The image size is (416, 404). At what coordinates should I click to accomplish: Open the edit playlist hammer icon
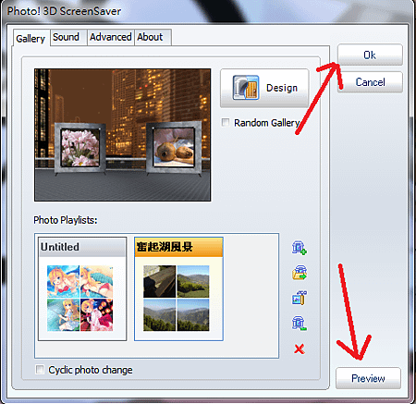(x=300, y=298)
